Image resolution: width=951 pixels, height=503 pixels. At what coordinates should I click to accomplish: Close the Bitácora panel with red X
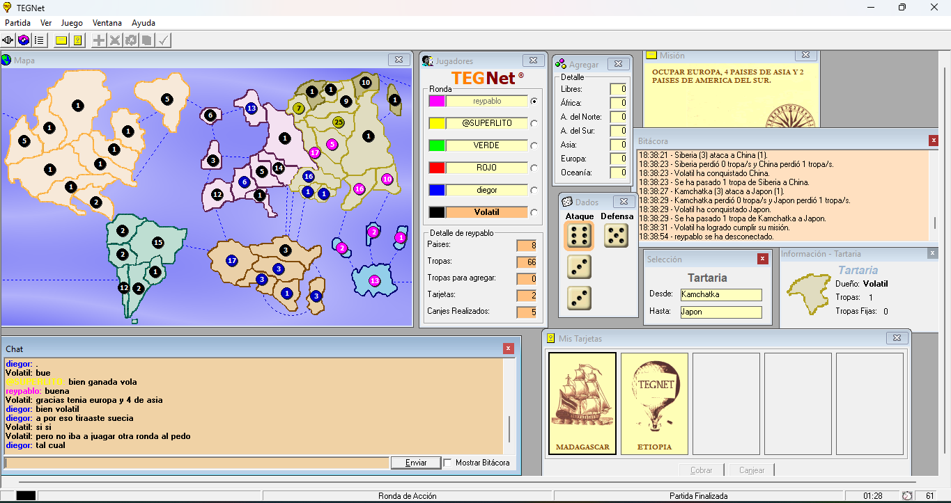point(933,141)
